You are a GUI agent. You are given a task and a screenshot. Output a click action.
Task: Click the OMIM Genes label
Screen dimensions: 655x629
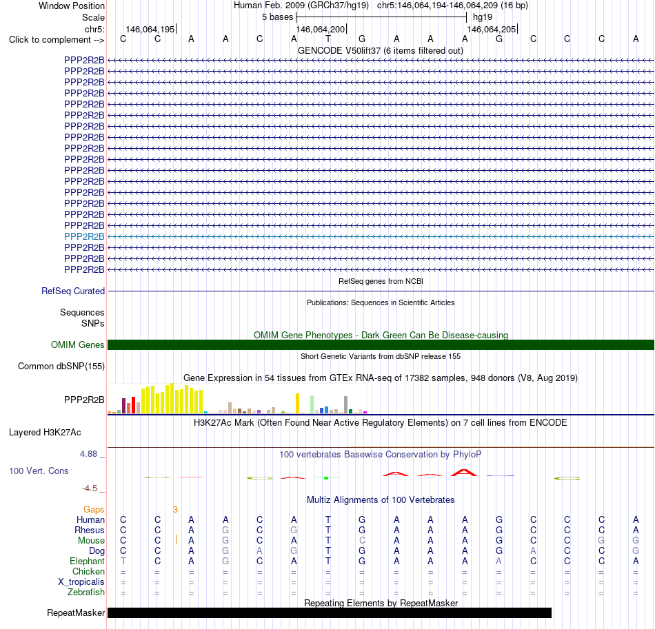click(x=78, y=344)
